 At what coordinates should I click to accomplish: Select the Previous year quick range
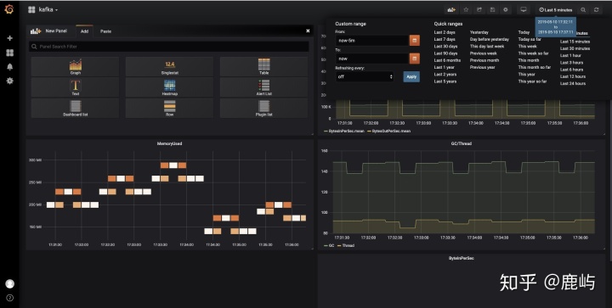(x=483, y=67)
